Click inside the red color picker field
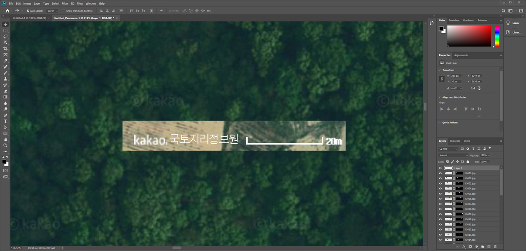Image resolution: width=526 pixels, height=251 pixels. [469, 36]
